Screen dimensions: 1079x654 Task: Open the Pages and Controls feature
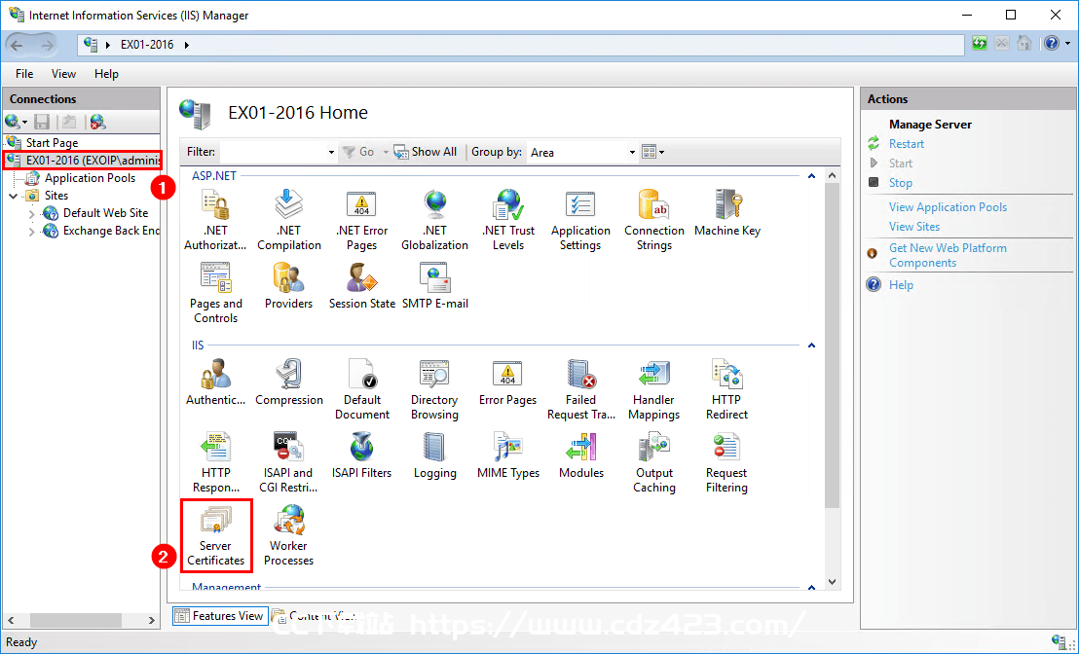point(215,293)
